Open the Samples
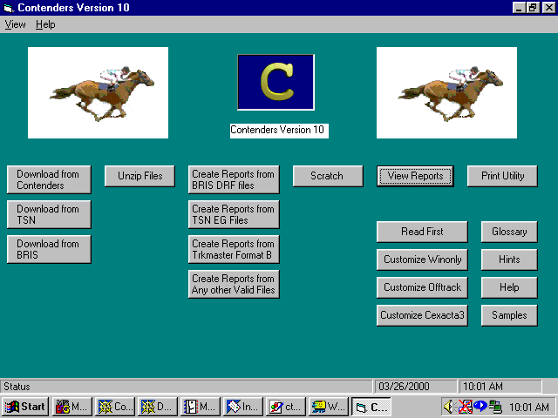 509,315
